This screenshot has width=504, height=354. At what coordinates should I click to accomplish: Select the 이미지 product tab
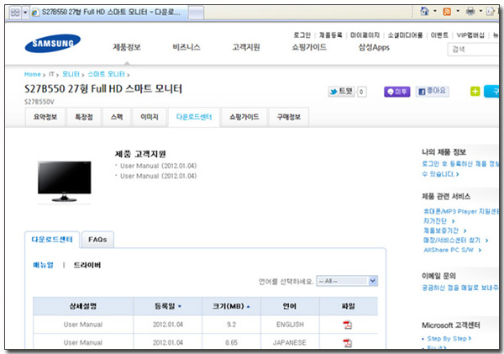[x=150, y=117]
